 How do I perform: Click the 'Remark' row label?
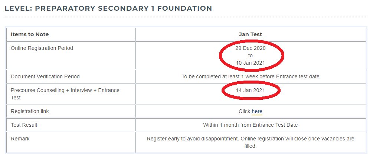(x=20, y=139)
